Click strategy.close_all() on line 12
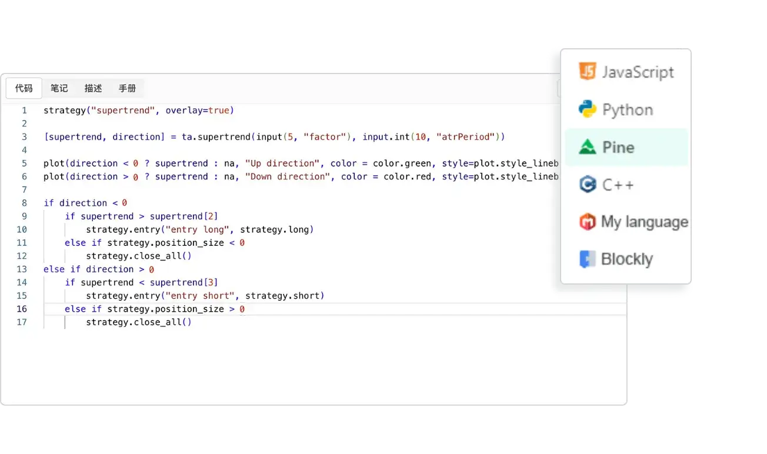The width and height of the screenshot is (767, 454). 139,256
